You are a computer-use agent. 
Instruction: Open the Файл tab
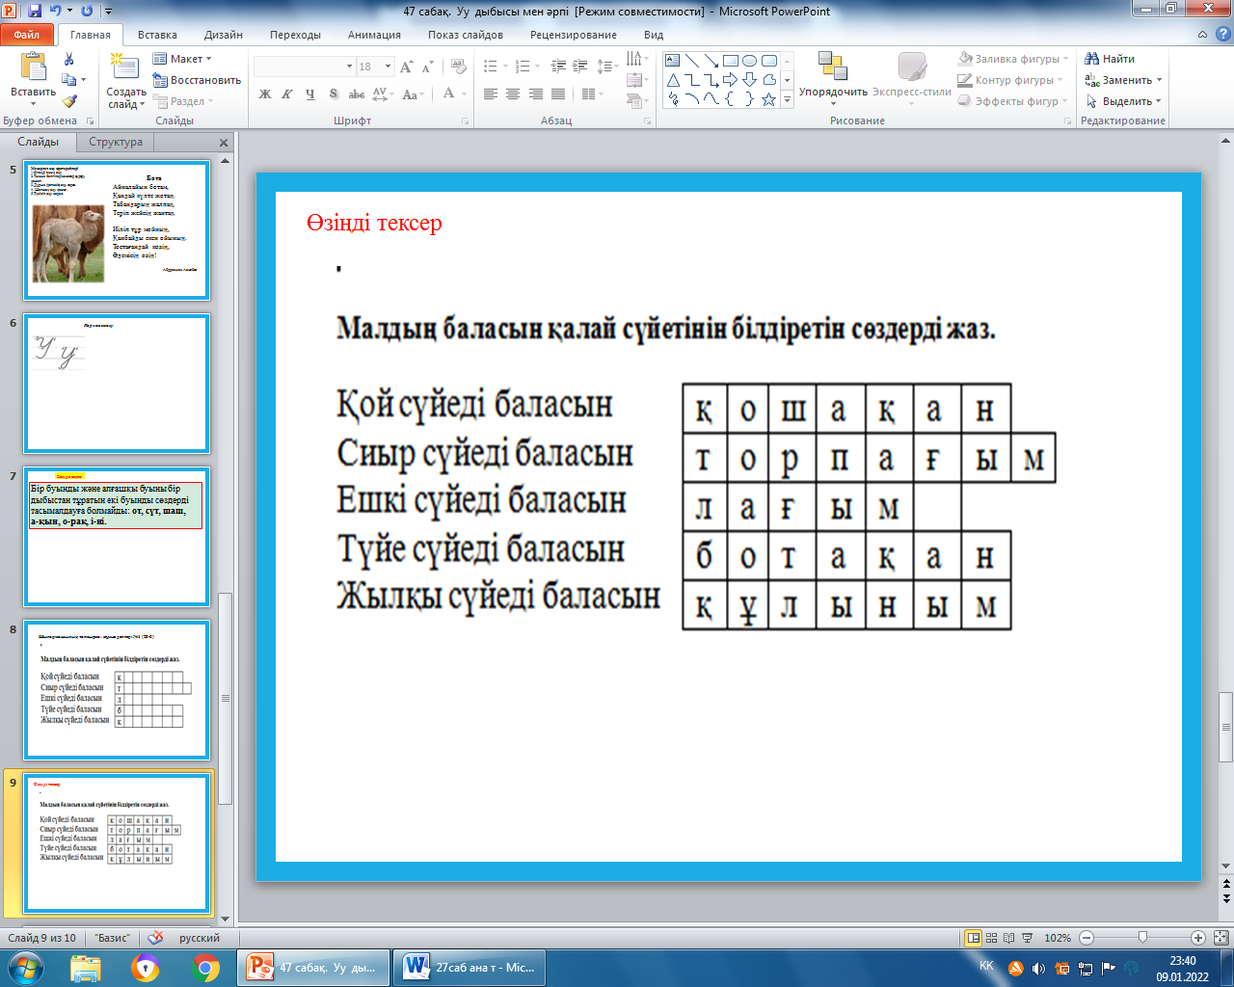pyautogui.click(x=27, y=35)
